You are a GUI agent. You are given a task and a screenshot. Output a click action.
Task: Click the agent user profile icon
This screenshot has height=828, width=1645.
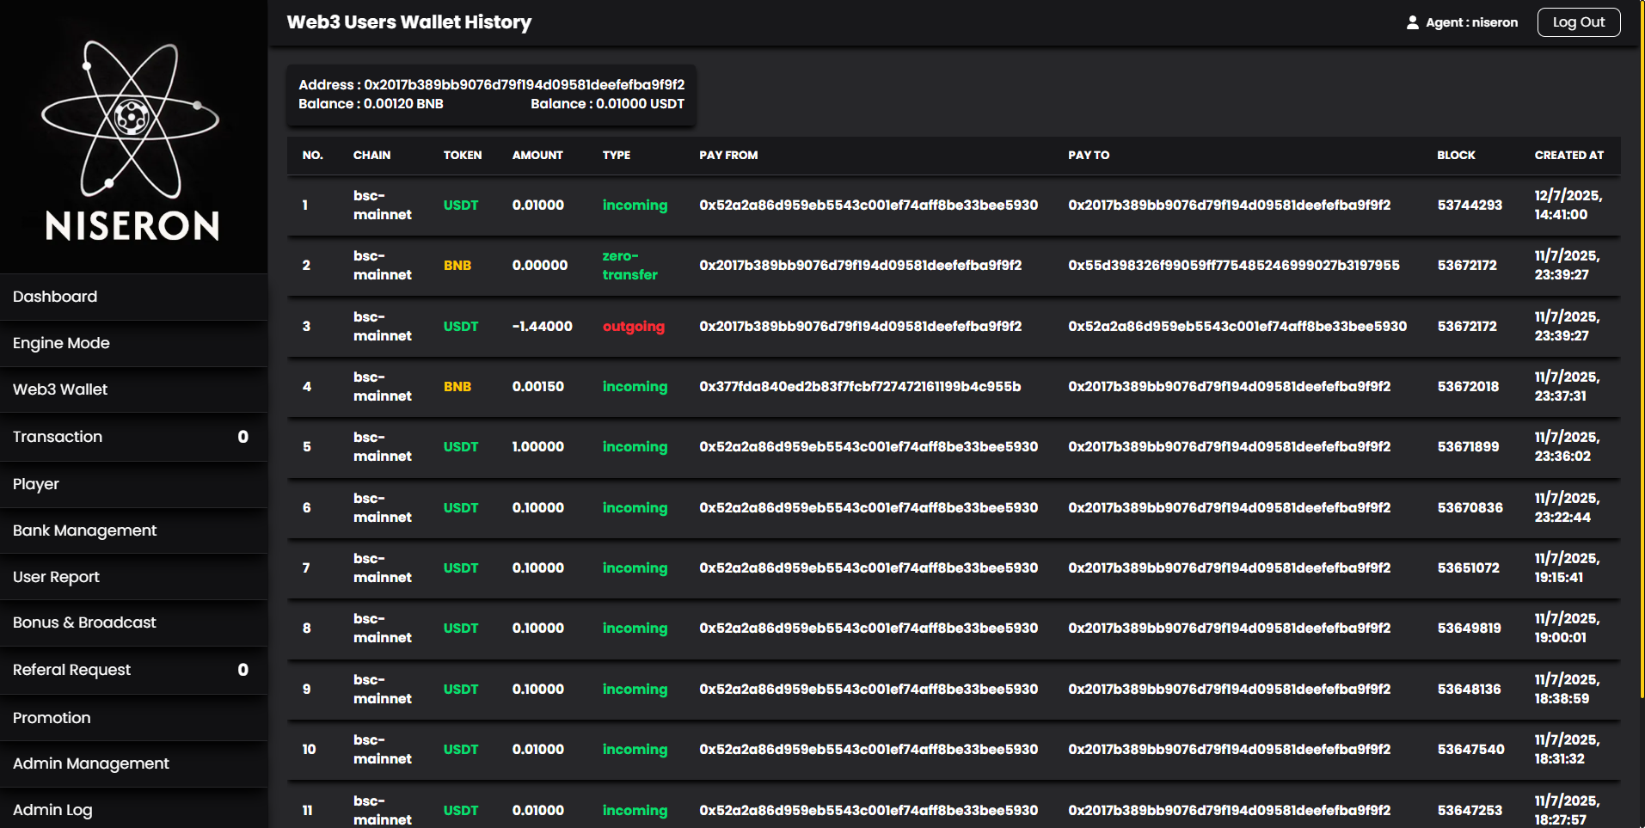[x=1412, y=22]
